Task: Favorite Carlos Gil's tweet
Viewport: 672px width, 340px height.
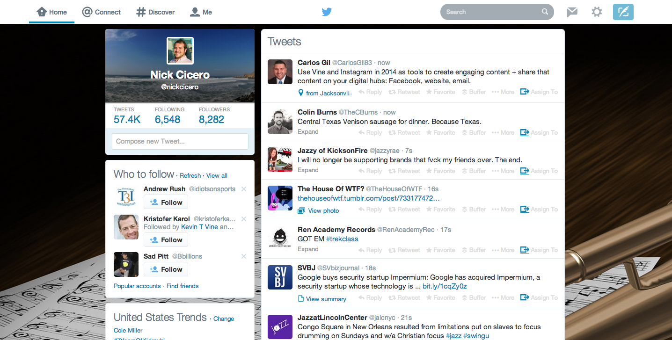Action: (440, 92)
